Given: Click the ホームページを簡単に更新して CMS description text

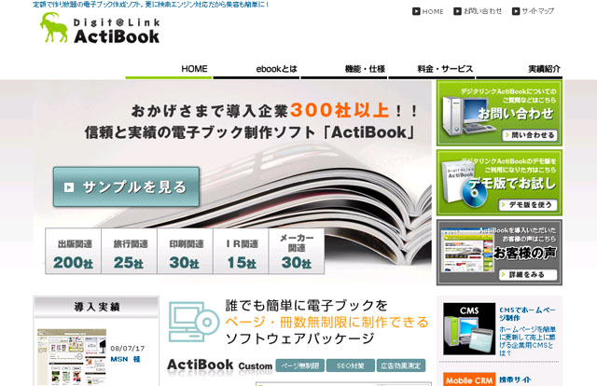Looking at the screenshot, I should pyautogui.click(x=528, y=340).
